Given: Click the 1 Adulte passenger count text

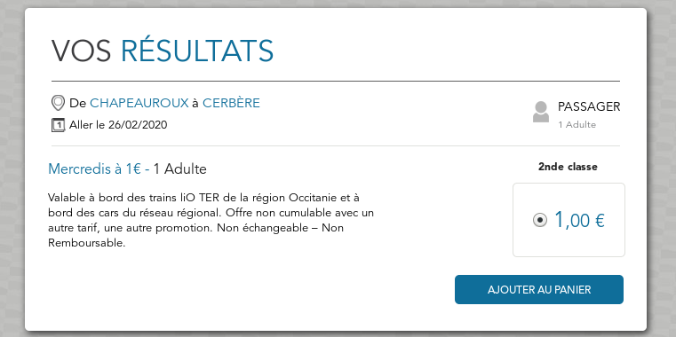Looking at the screenshot, I should 577,125.
